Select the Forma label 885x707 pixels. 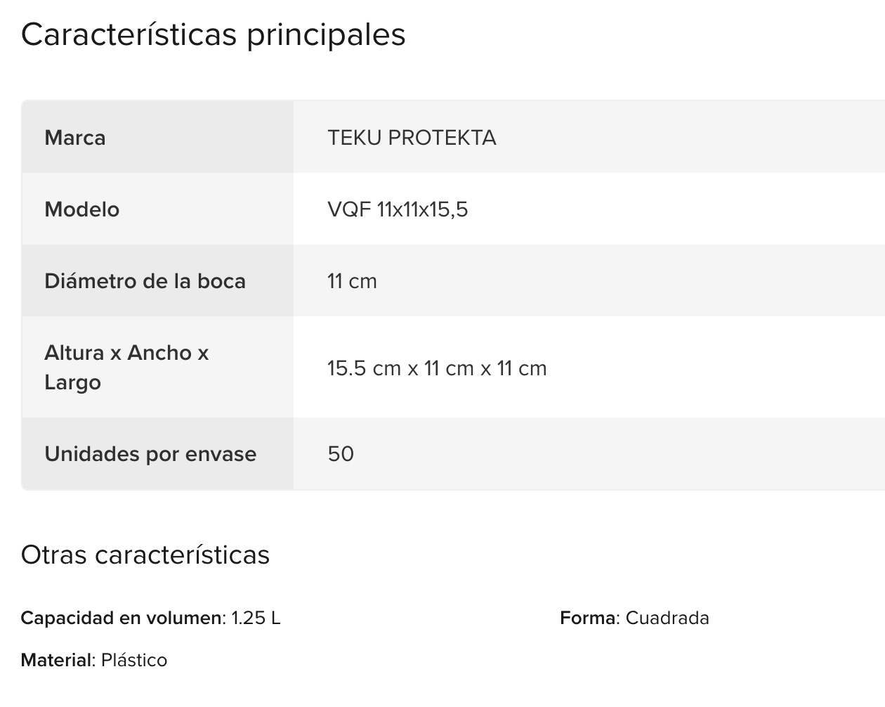coord(588,618)
